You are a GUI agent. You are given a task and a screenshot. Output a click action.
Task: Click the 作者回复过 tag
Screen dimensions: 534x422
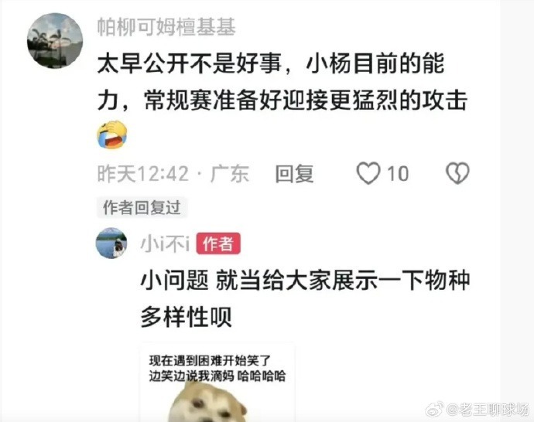pyautogui.click(x=142, y=207)
